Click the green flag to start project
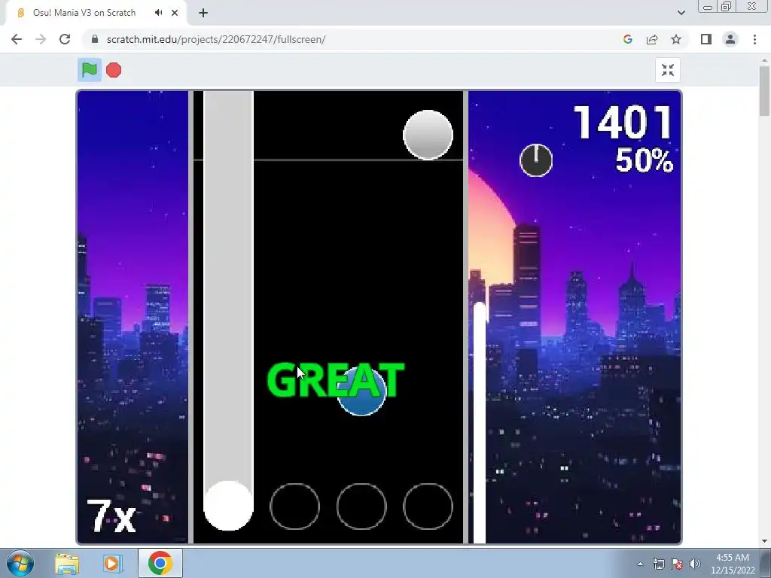 tap(90, 70)
